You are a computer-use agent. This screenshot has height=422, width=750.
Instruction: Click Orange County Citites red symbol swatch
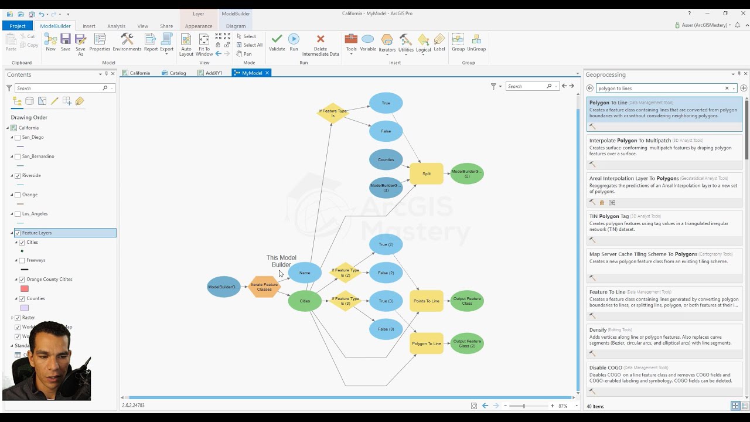(x=25, y=288)
